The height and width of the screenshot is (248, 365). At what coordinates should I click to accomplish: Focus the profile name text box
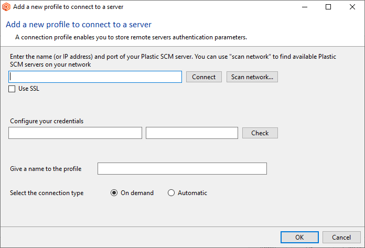[182, 168]
